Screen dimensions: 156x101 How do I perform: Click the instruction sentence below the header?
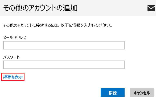58,25
